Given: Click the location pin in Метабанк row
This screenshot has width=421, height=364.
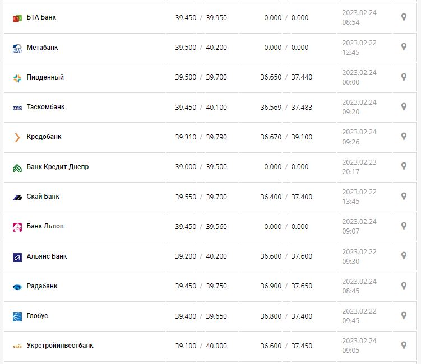Looking at the screenshot, I should [x=404, y=47].
